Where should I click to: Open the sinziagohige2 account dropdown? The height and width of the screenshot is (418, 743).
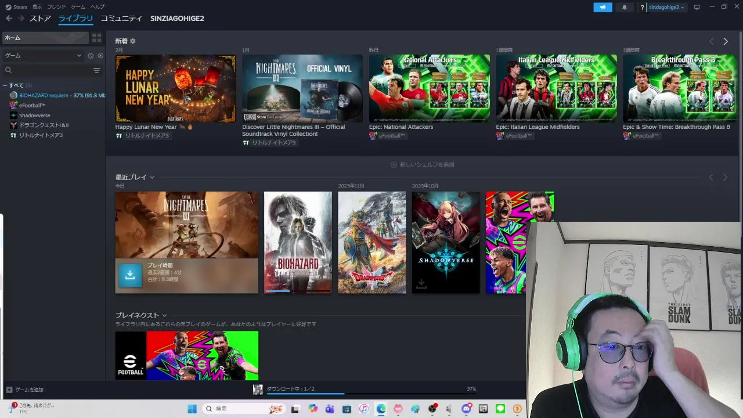point(666,7)
